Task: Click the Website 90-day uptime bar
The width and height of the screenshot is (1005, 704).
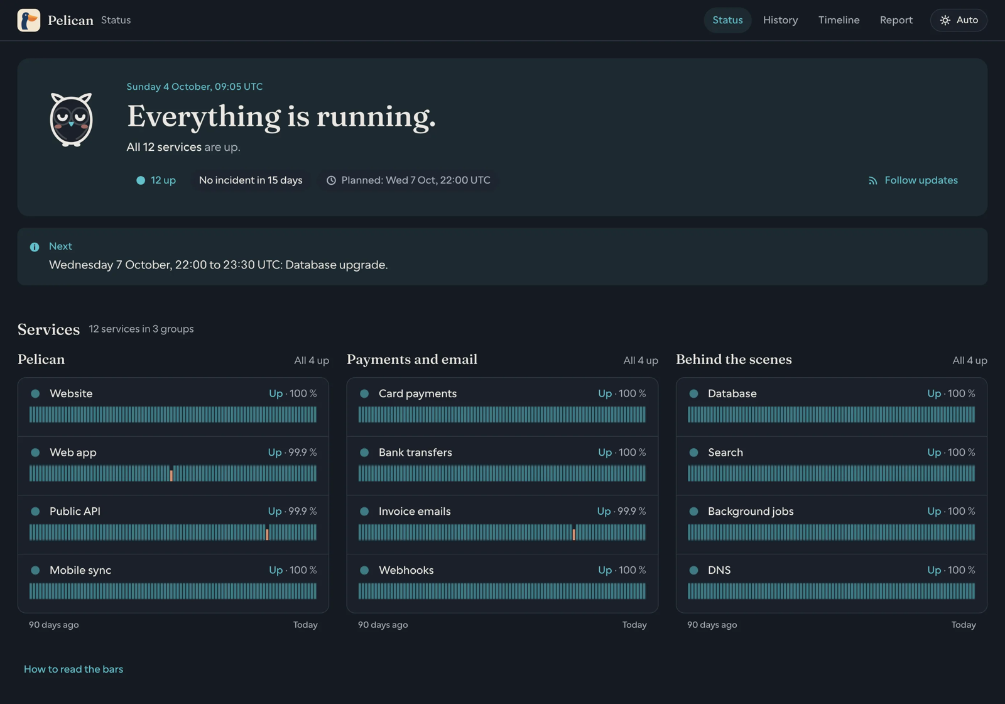Action: 173,414
